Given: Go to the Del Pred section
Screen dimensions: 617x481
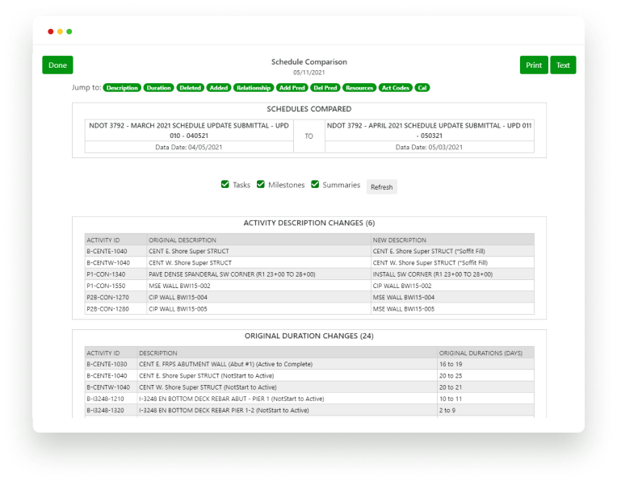Looking at the screenshot, I should 325,88.
